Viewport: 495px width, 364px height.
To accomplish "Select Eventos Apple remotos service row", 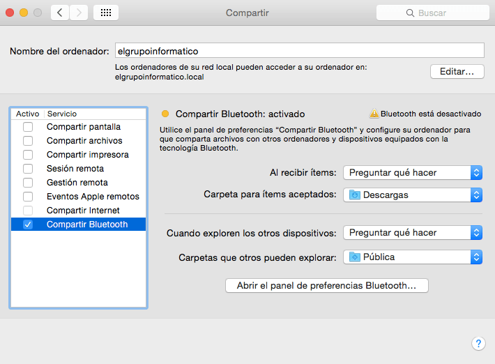I will 78,197.
